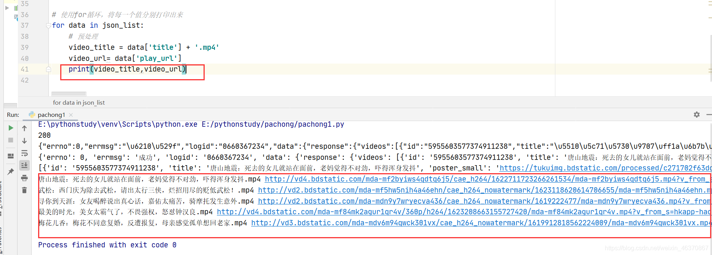The image size is (712, 255).
Task: Click line number 39 in the gutter
Action: click(x=25, y=48)
